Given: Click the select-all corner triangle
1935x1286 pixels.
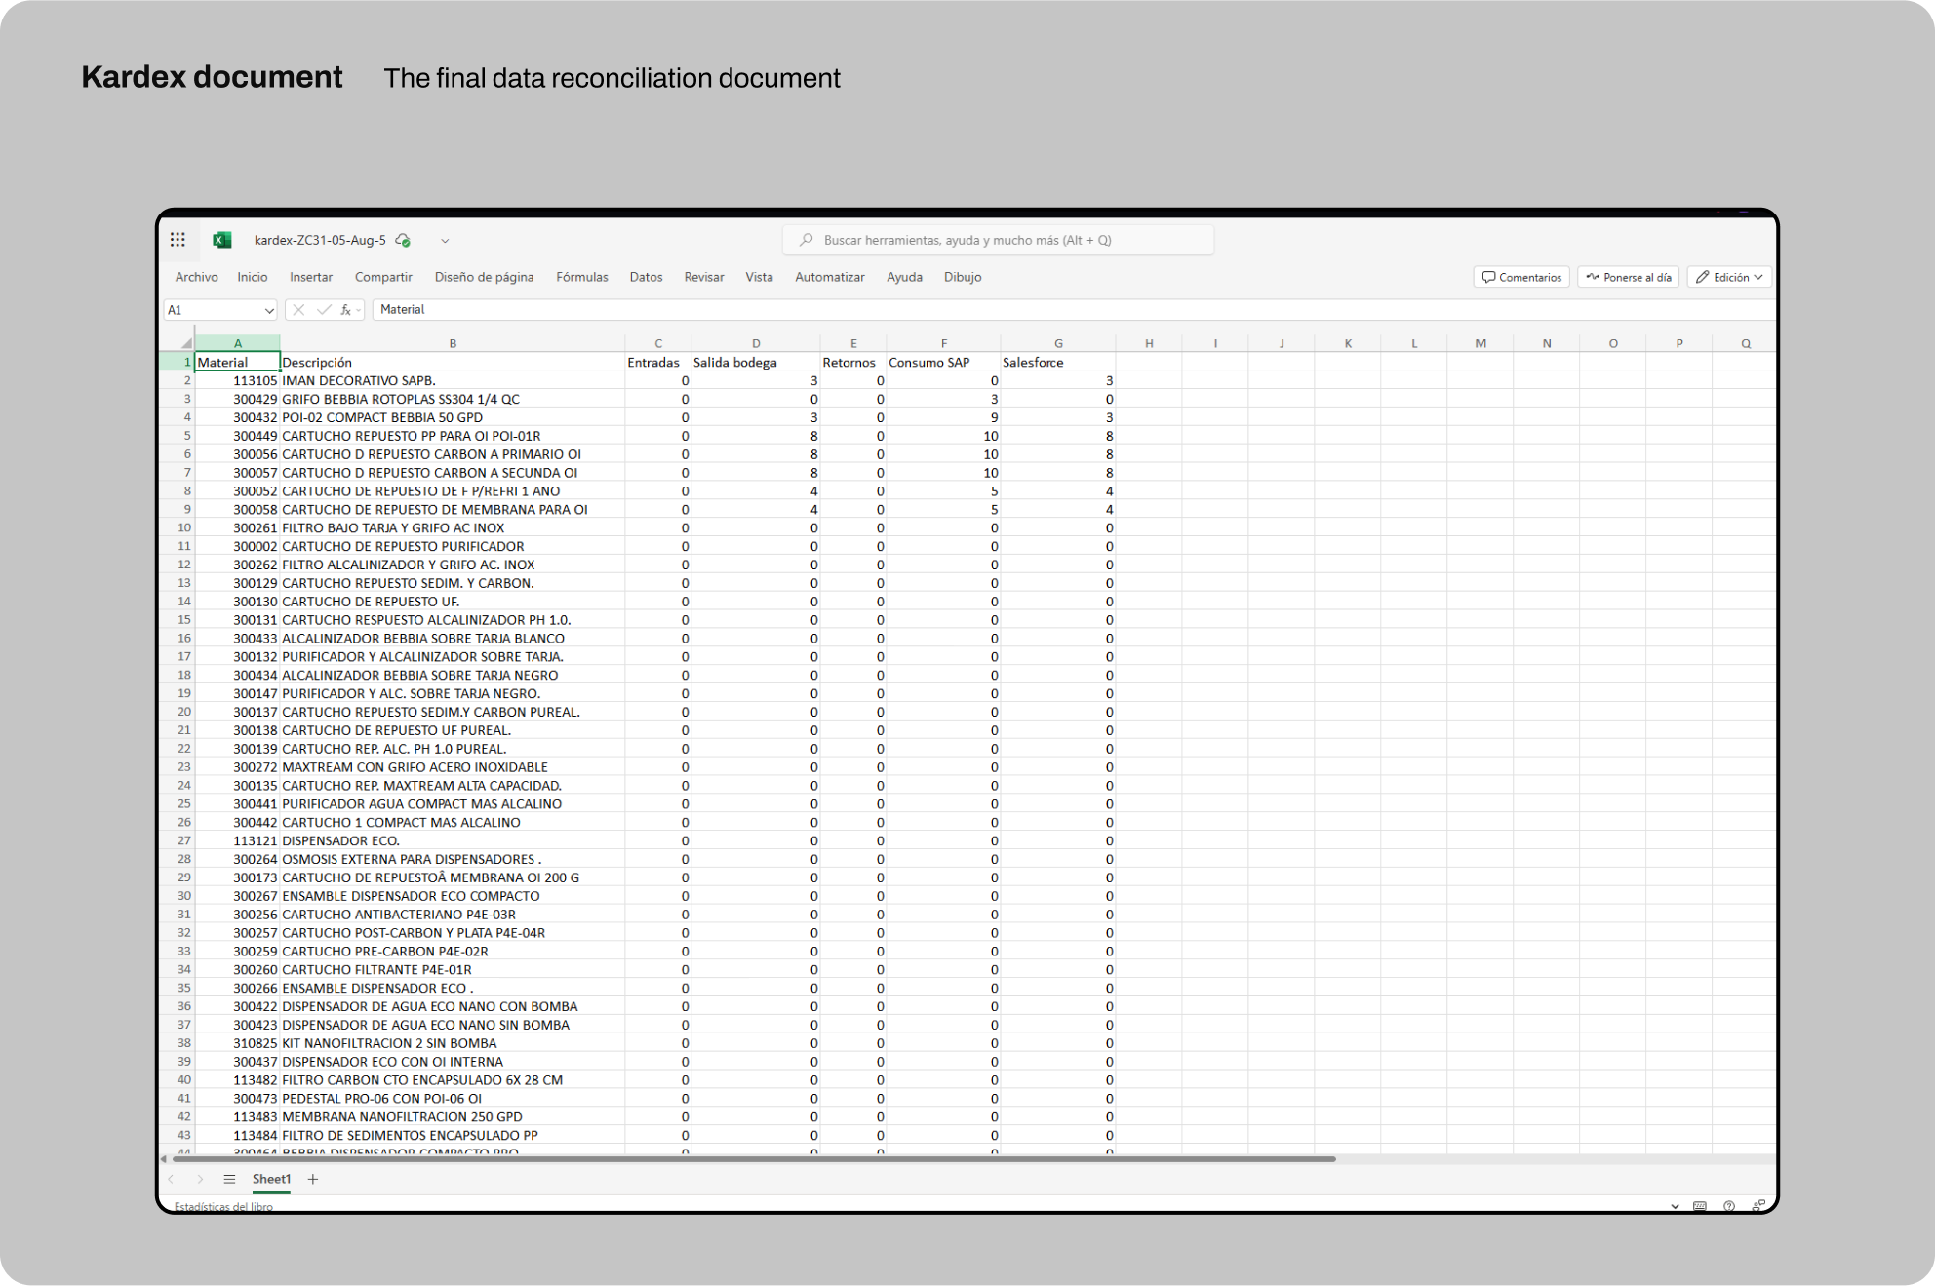Looking at the screenshot, I should [x=186, y=343].
